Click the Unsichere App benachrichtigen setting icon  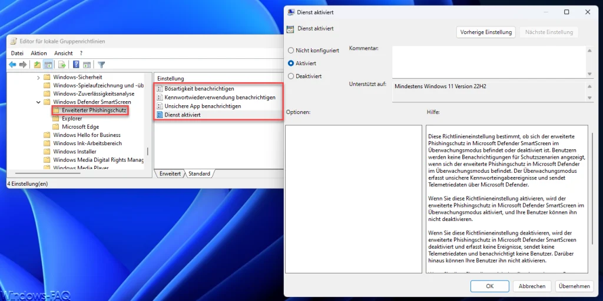point(160,106)
